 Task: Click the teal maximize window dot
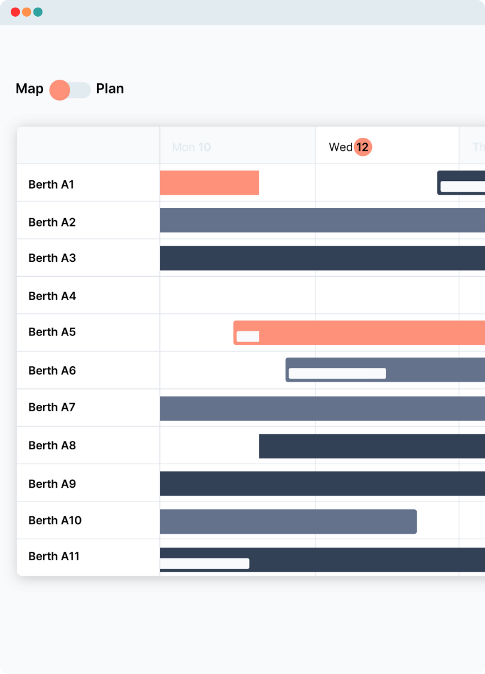[x=38, y=12]
